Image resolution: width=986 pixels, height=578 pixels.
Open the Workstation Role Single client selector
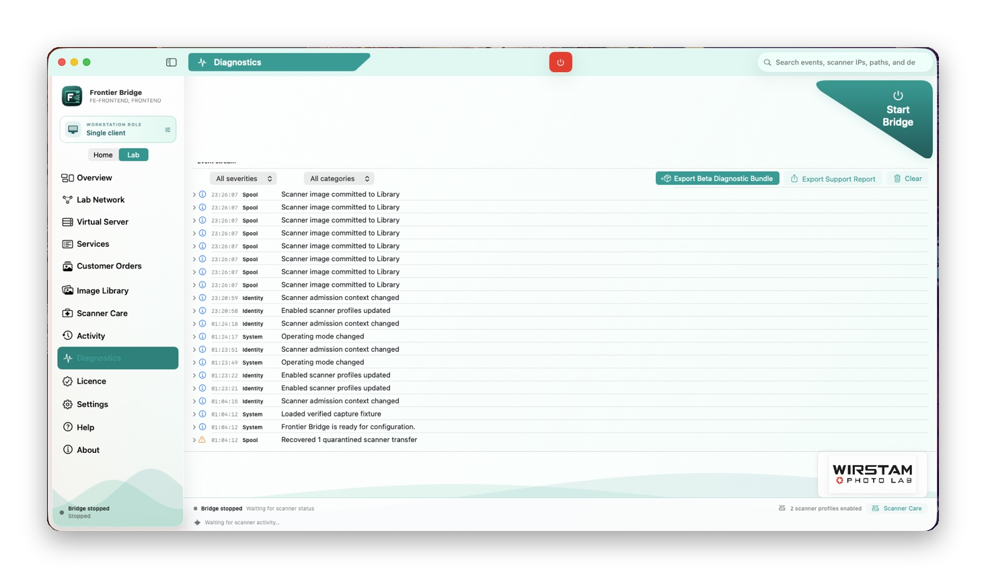coord(118,130)
